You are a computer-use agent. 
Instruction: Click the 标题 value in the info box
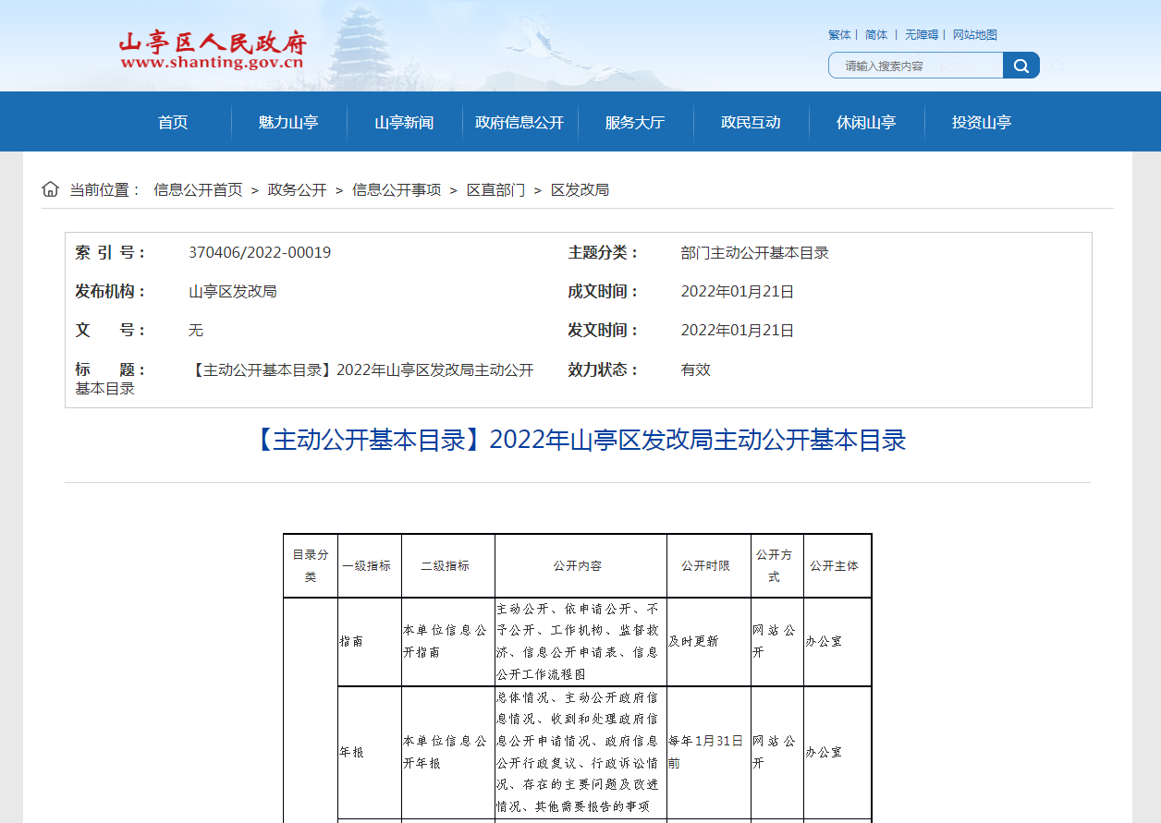pyautogui.click(x=305, y=379)
